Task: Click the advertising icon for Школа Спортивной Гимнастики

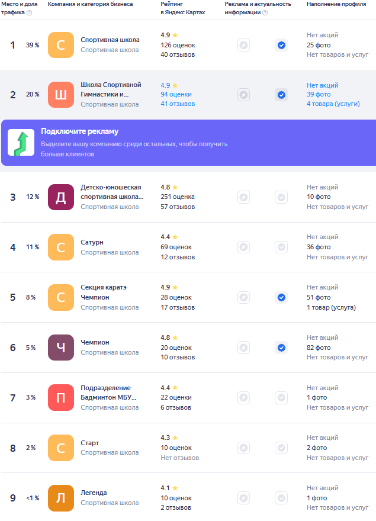Action: 243,95
